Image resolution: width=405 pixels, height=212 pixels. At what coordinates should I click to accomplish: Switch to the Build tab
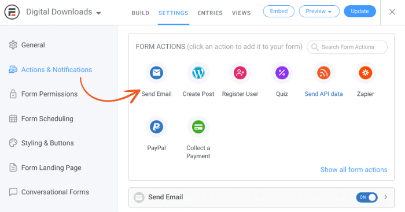141,13
